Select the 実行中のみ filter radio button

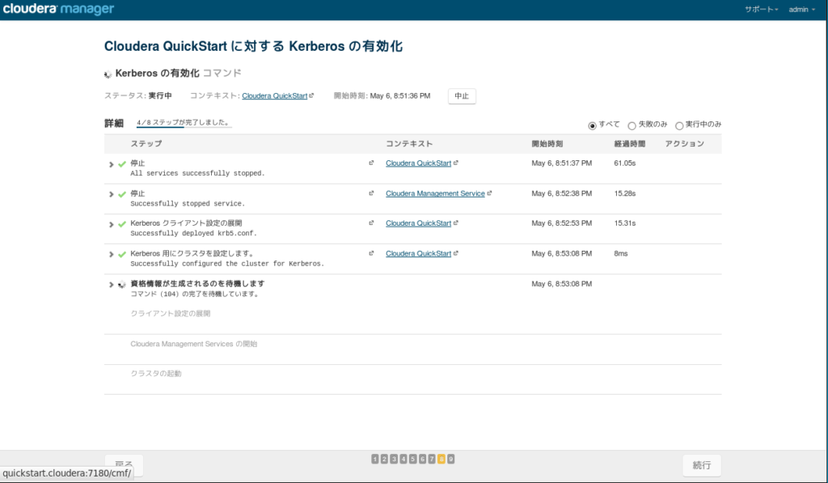click(x=679, y=125)
